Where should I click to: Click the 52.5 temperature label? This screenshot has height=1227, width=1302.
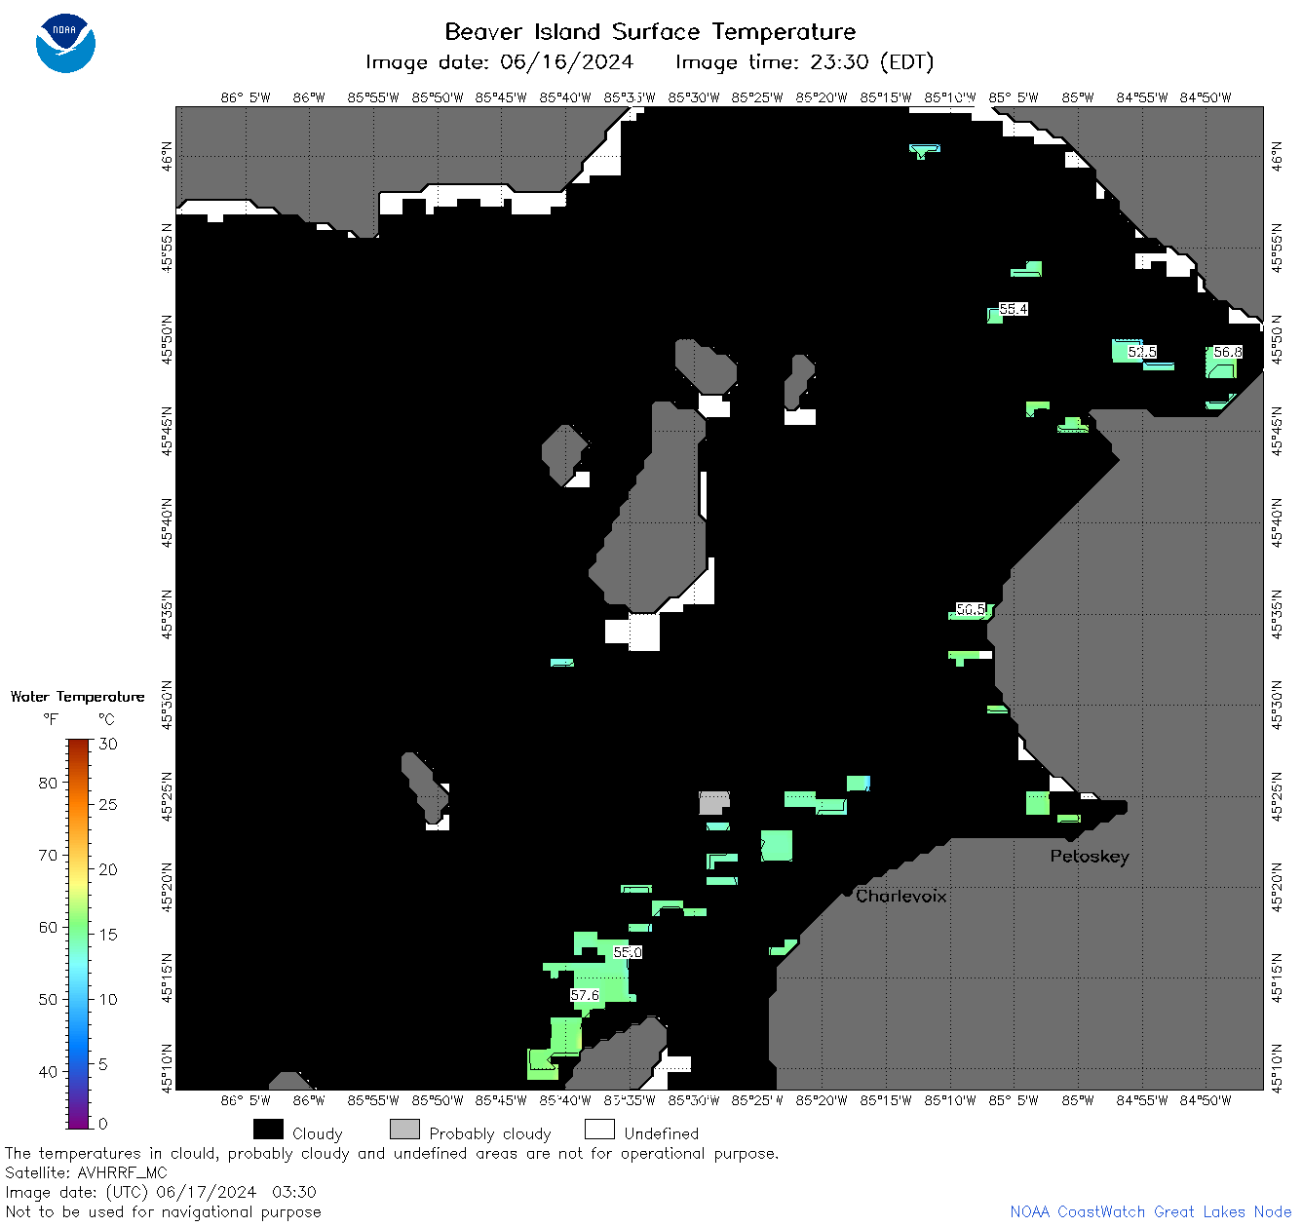point(1142,352)
